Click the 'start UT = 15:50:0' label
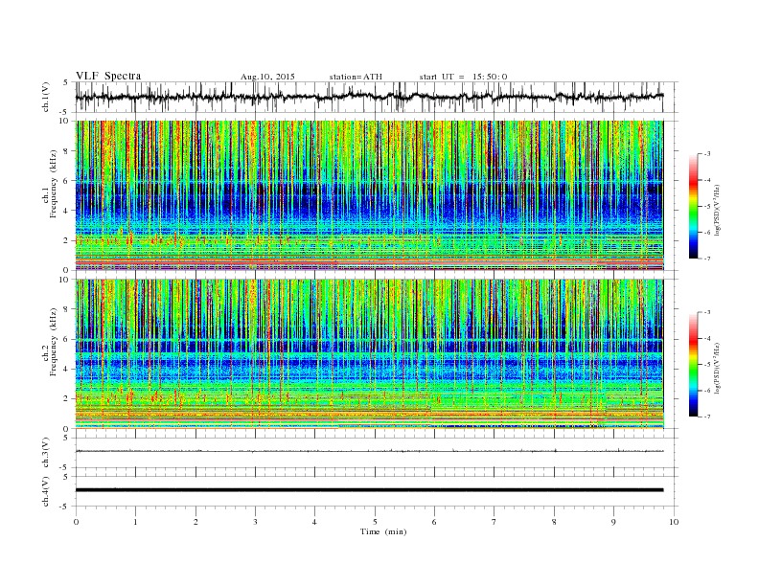Viewport: 759px width, 586px height. [x=463, y=77]
